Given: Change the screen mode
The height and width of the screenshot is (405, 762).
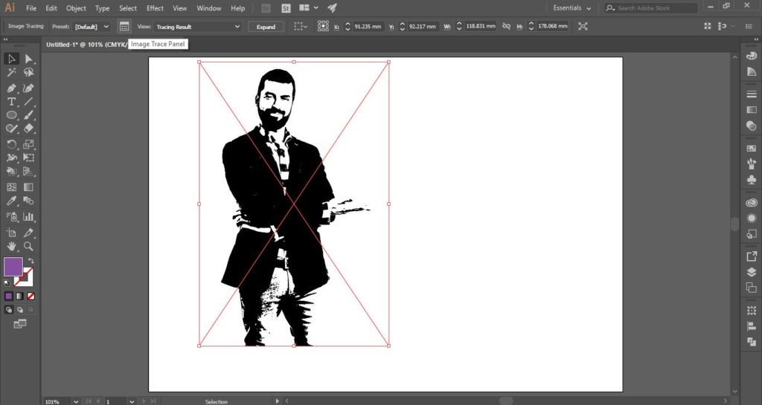Looking at the screenshot, I should (20, 324).
